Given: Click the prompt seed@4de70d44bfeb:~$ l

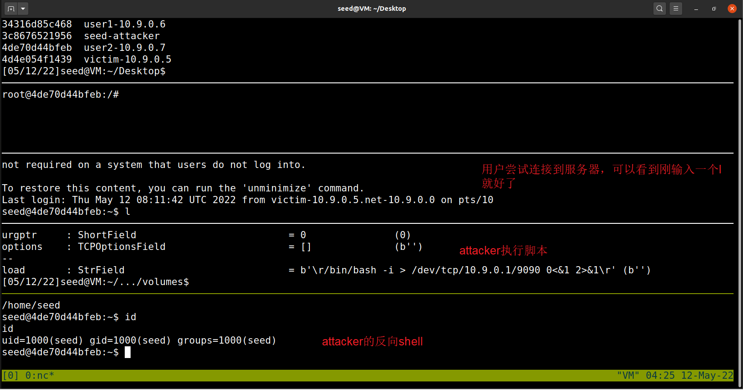Looking at the screenshot, I should click(66, 212).
